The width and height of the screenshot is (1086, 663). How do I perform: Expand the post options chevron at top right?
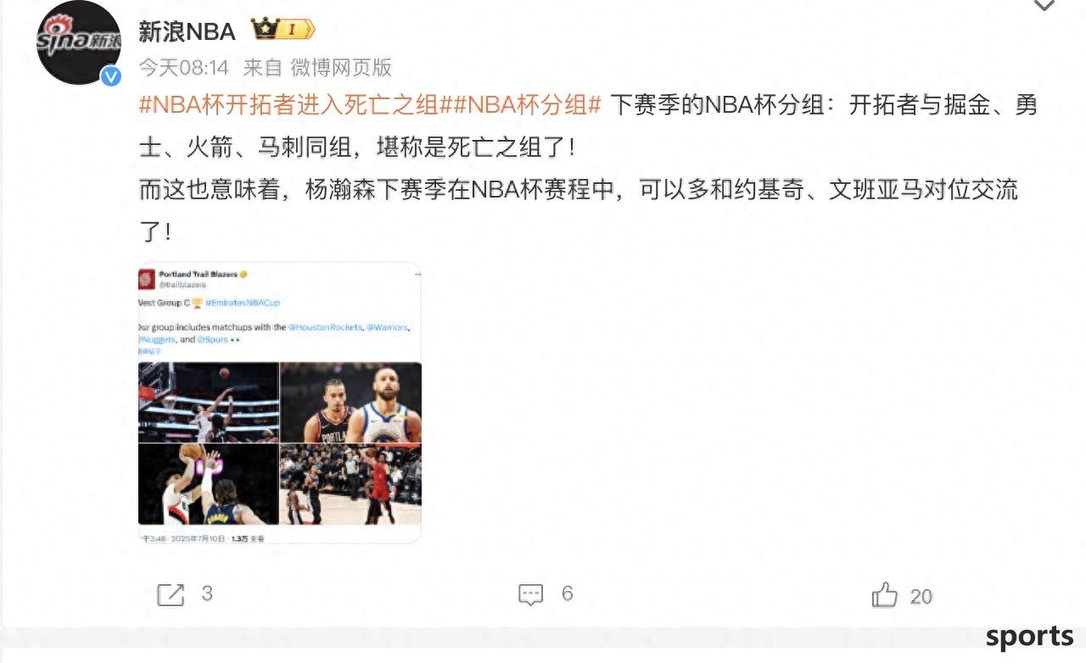point(1044,5)
